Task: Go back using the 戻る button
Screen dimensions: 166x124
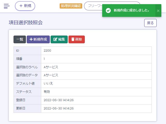Action: pyautogui.click(x=150, y=23)
